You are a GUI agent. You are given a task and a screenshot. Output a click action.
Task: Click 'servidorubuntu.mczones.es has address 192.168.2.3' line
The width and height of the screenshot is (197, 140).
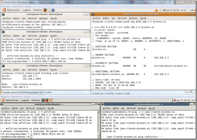coord(34,24)
